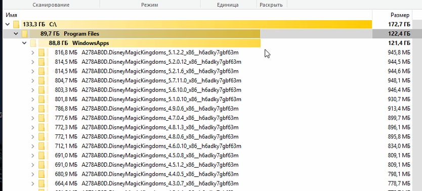
Task: Click the 786,8 МБ allocated value
Action: pos(66,109)
